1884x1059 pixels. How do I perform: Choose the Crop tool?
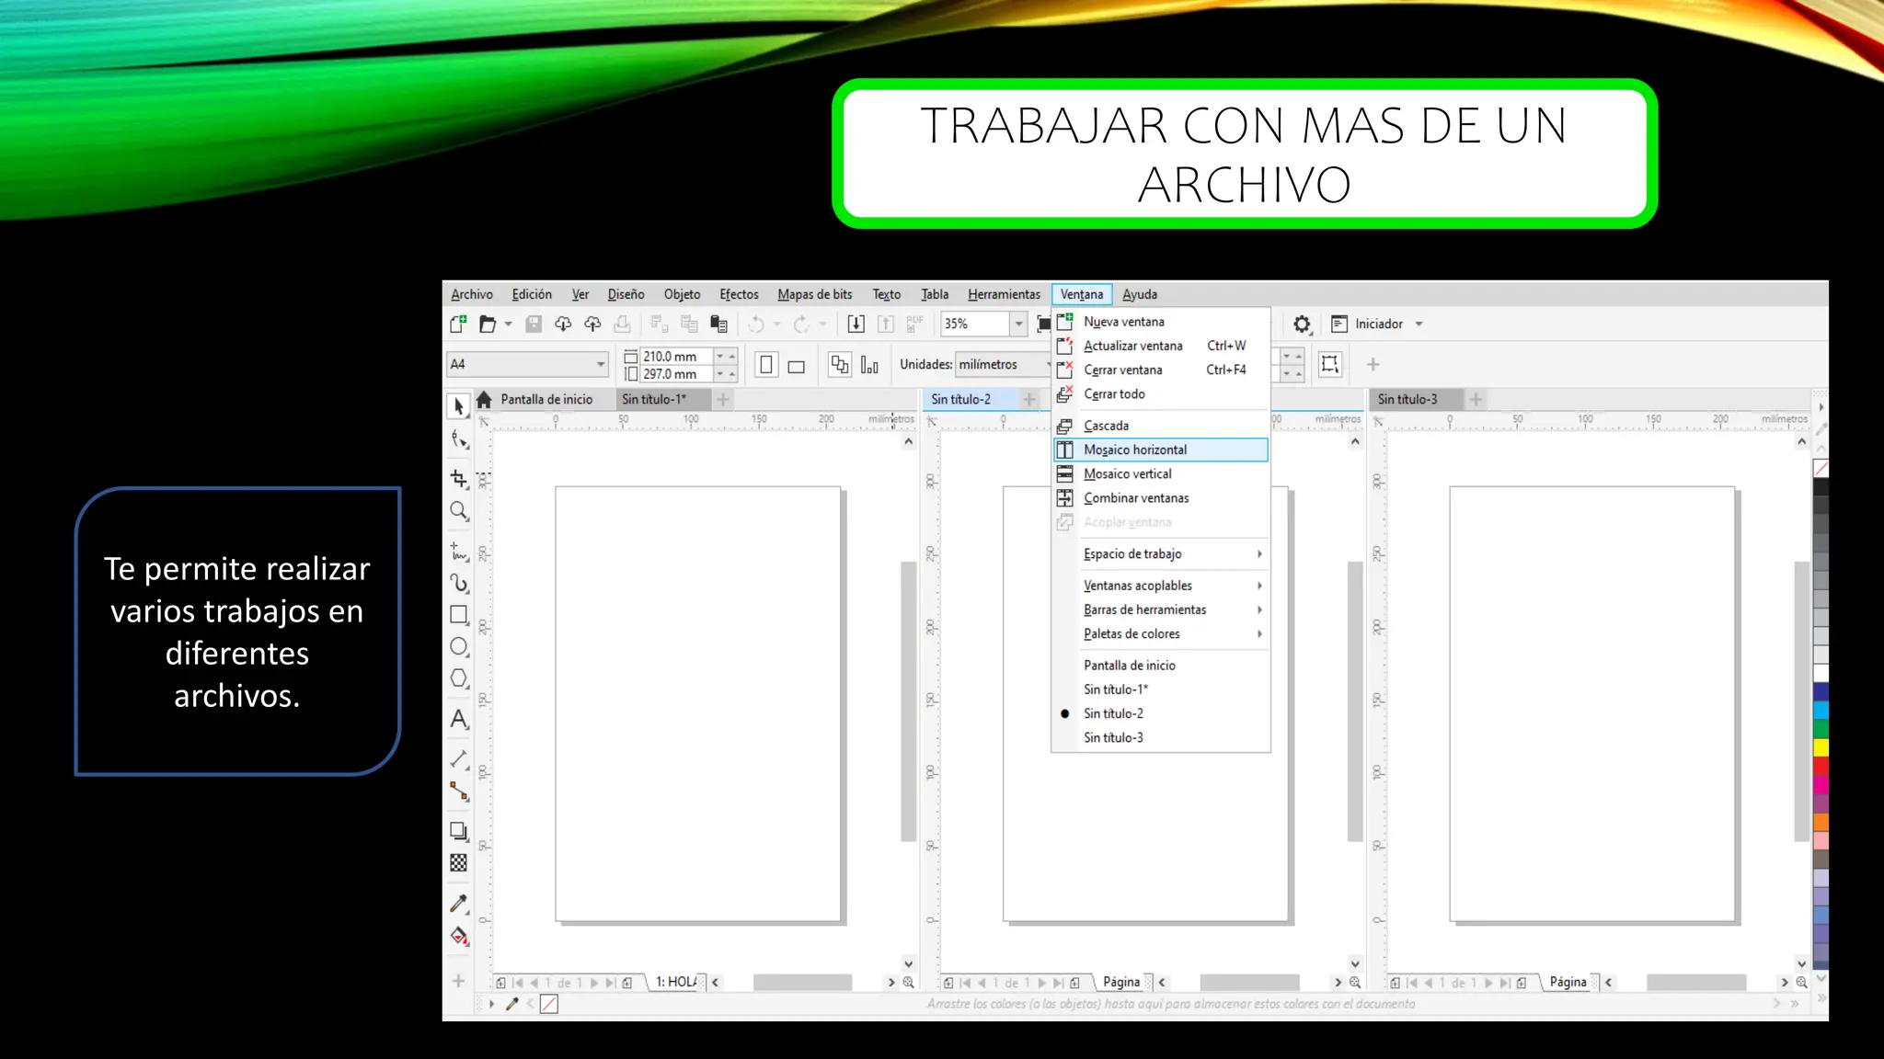459,478
